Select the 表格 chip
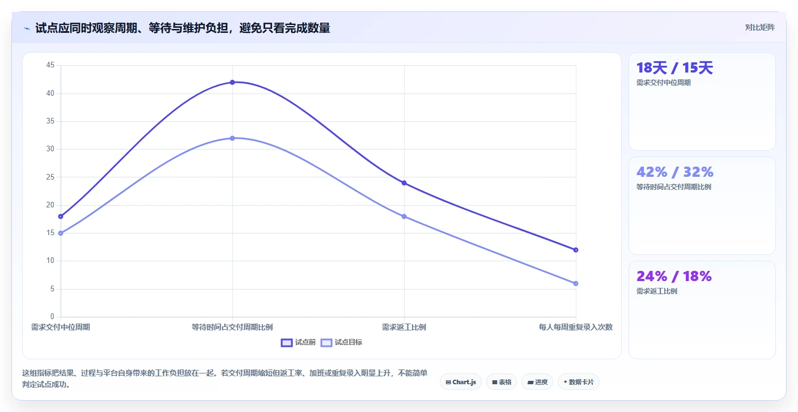 click(x=502, y=382)
